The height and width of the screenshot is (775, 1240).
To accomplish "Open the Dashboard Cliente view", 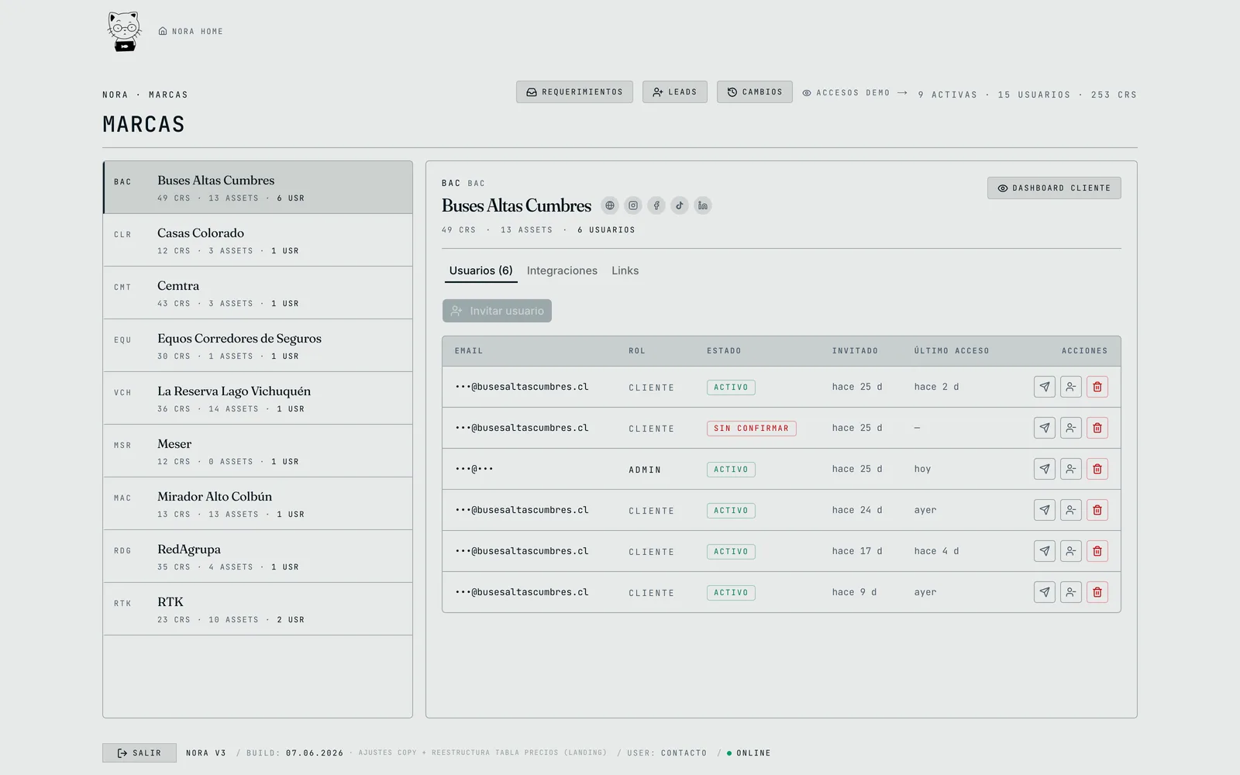I will [1054, 188].
